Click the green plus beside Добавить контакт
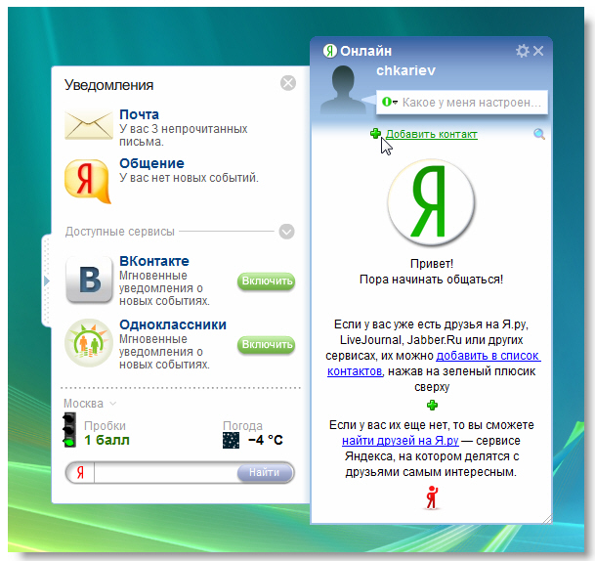This screenshot has height=561, width=595. tap(376, 134)
